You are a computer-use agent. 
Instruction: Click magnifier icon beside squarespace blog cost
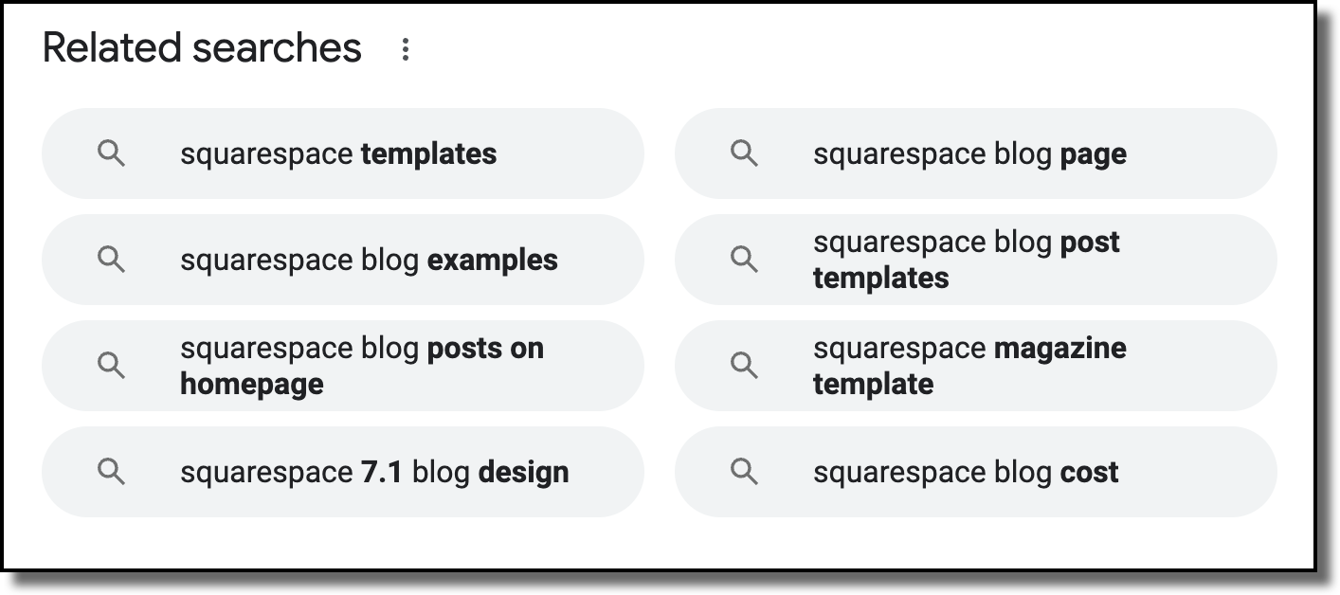745,472
